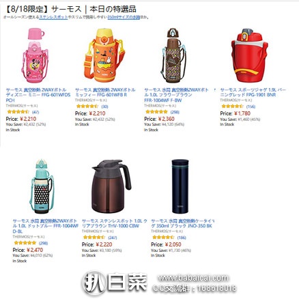
Task: Open THV-1000 CBW stainless pot title link
Action: 114,223
